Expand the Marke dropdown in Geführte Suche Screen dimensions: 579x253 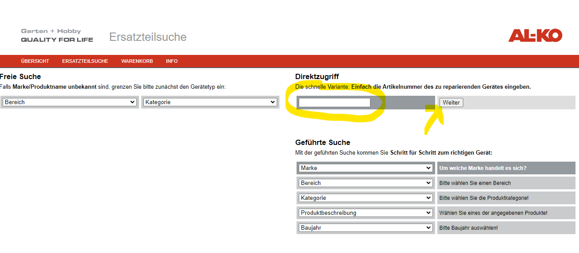(x=366, y=168)
